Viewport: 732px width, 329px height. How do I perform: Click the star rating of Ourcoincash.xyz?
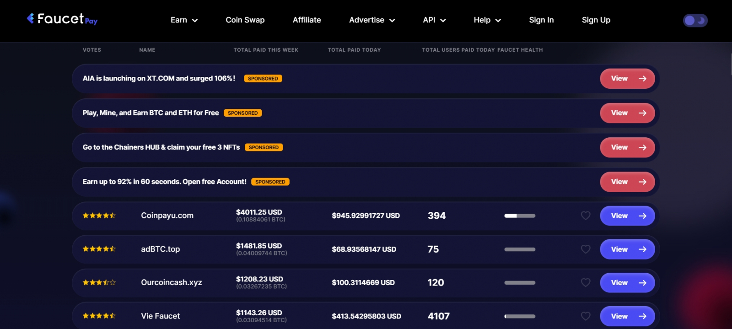[x=99, y=283]
